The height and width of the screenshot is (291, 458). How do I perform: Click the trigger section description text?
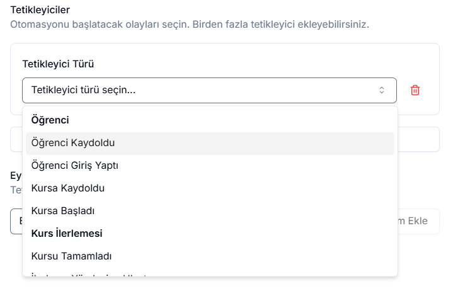(189, 25)
